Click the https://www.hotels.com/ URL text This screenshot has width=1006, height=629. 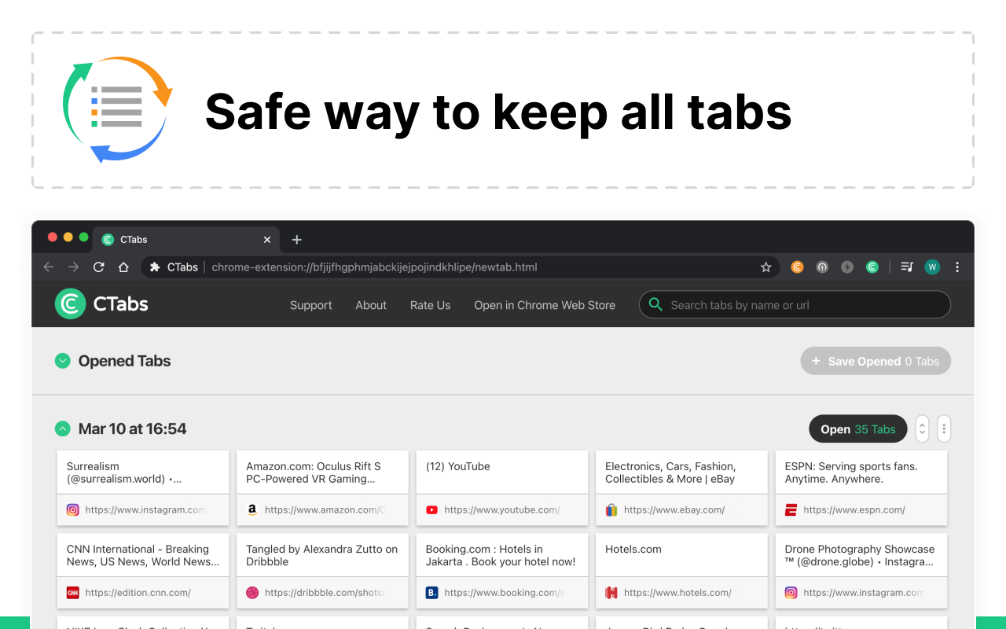pyautogui.click(x=677, y=593)
